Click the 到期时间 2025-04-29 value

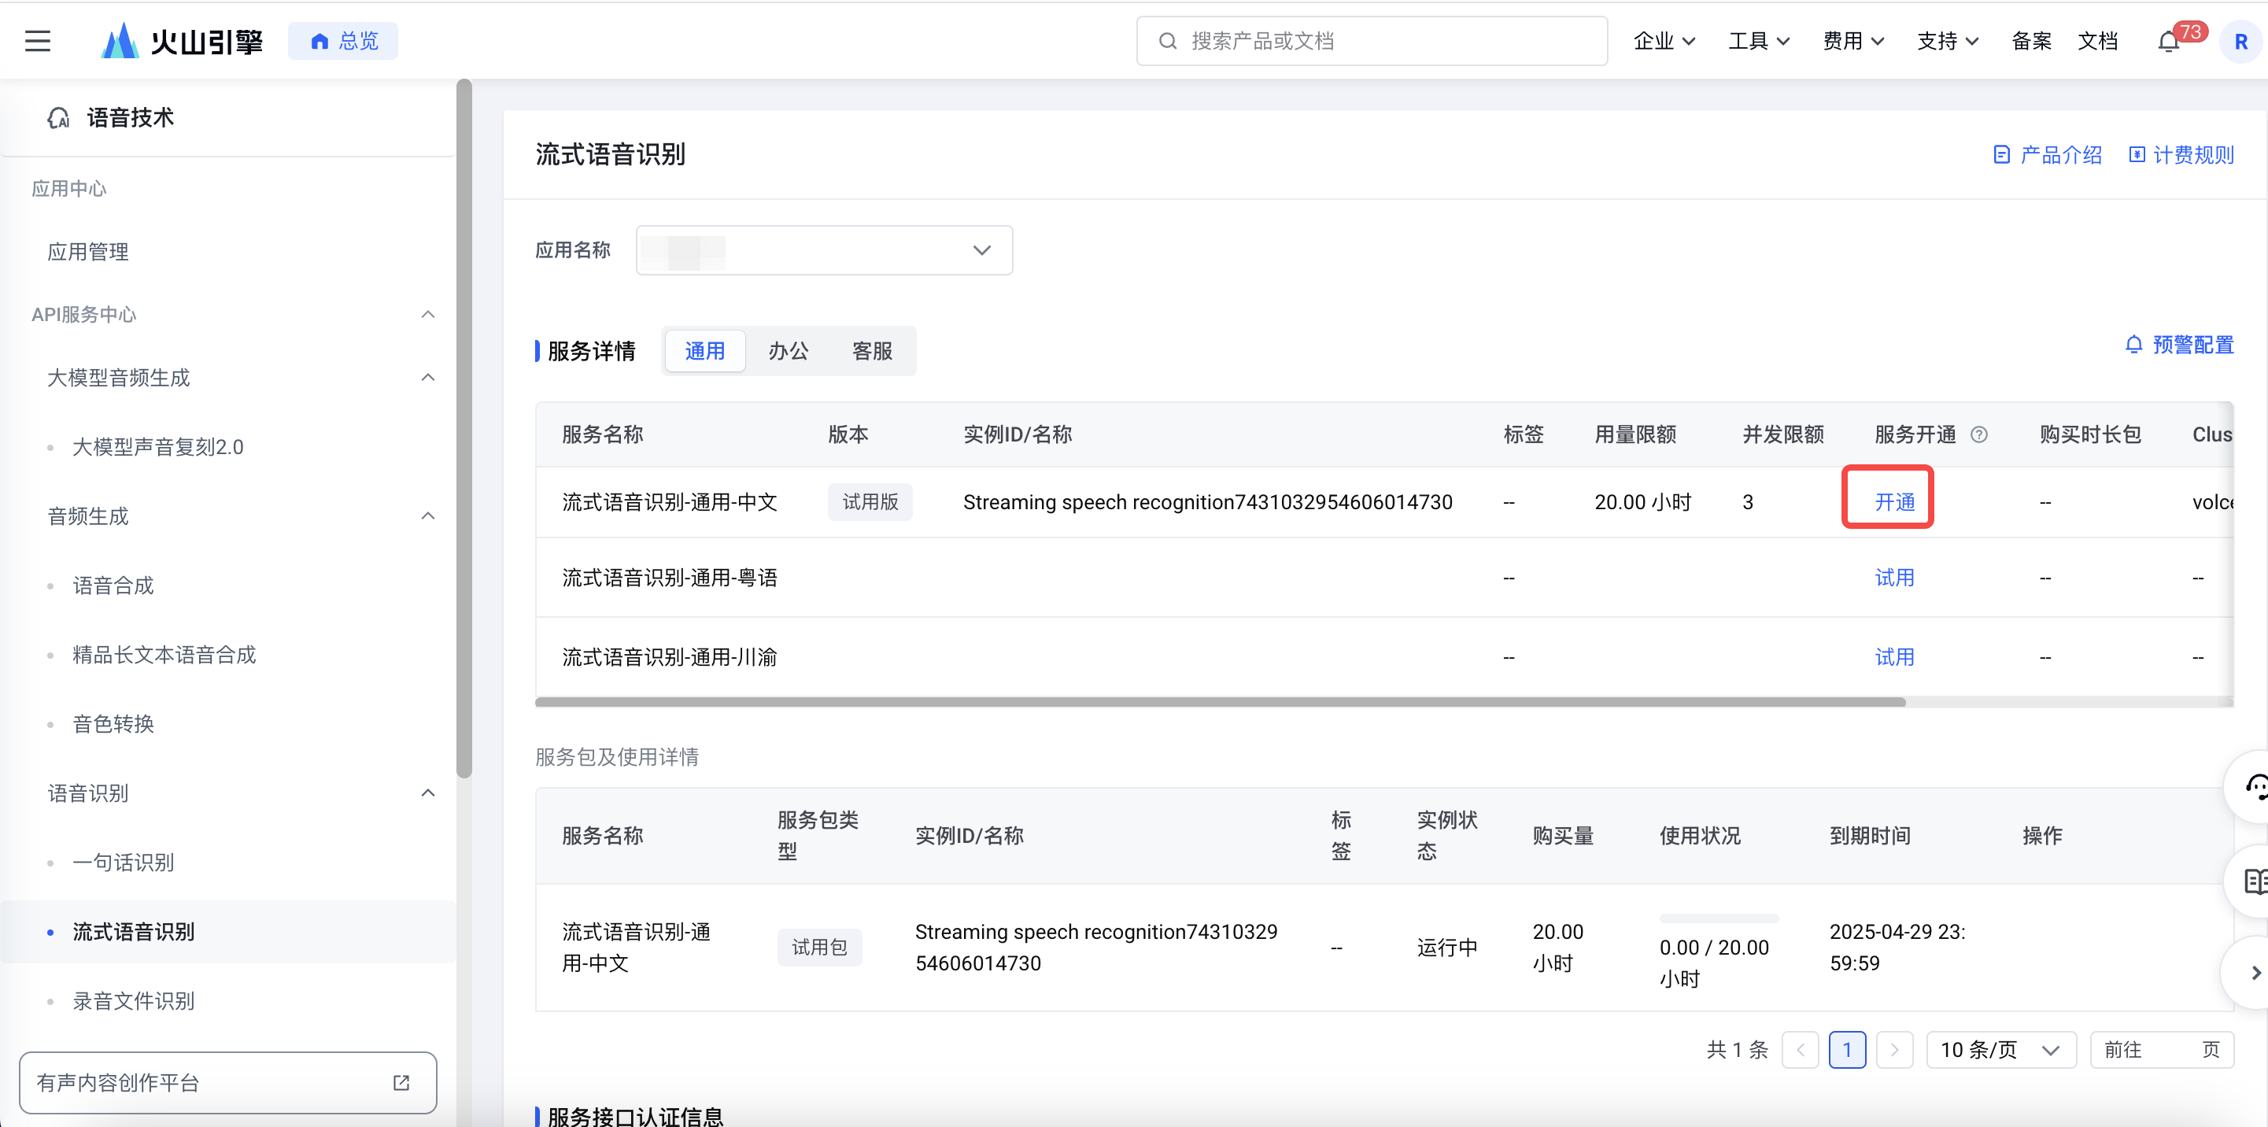[x=1897, y=948]
